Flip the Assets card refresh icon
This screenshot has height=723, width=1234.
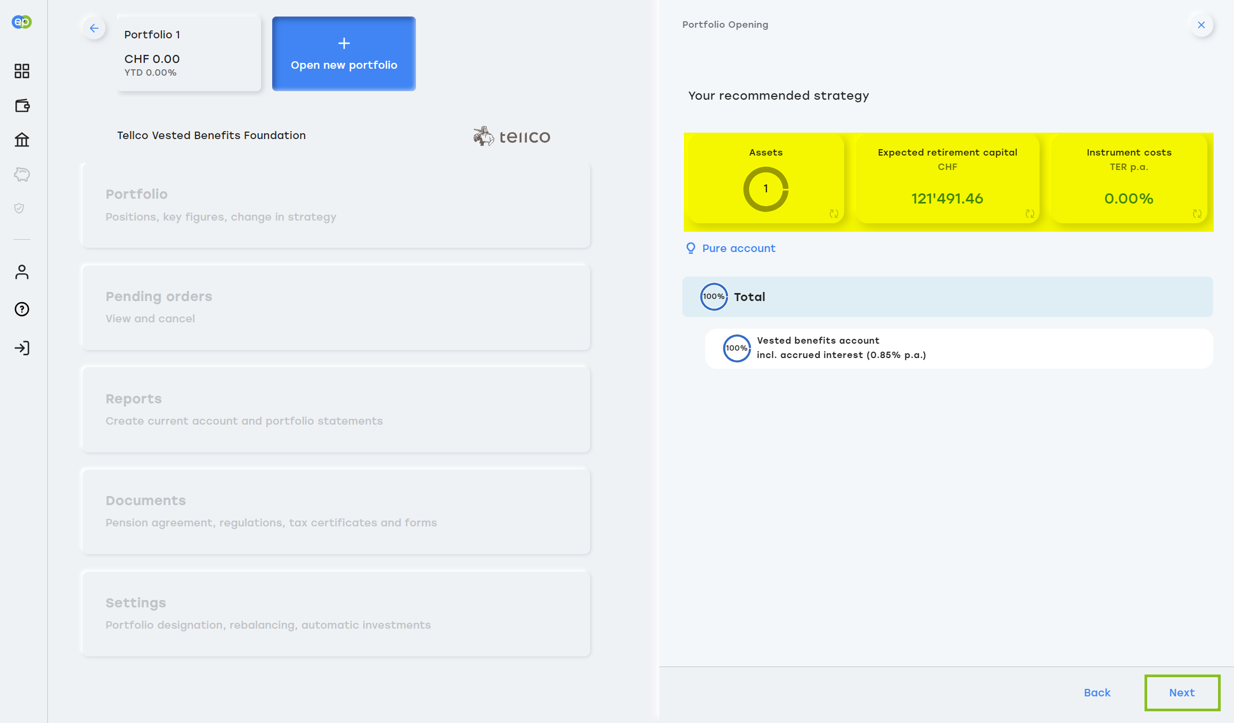click(x=834, y=214)
